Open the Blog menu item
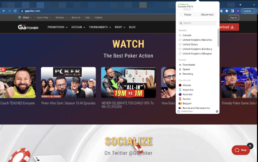This screenshot has width=258, height=162. (x=132, y=27)
